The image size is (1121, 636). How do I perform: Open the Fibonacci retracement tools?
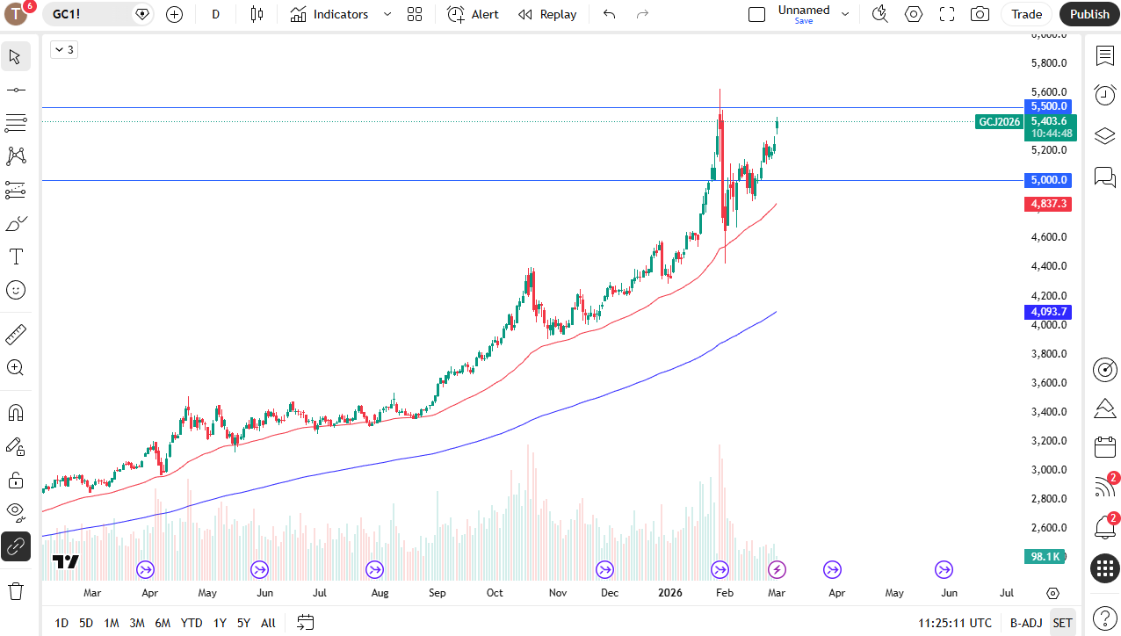tap(15, 123)
